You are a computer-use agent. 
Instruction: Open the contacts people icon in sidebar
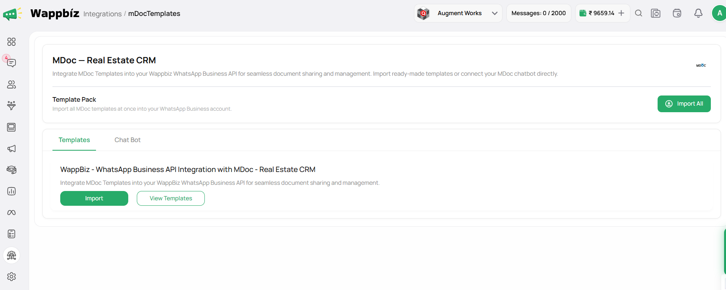click(x=12, y=84)
